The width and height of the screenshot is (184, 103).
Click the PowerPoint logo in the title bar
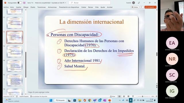click(x=5, y=3)
